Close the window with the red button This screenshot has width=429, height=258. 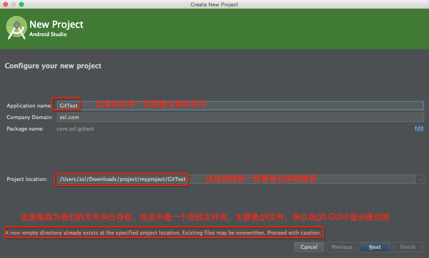[6, 4]
